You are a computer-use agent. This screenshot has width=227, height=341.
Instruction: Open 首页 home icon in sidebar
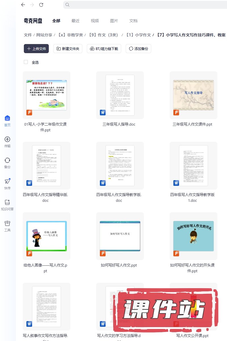[7, 118]
